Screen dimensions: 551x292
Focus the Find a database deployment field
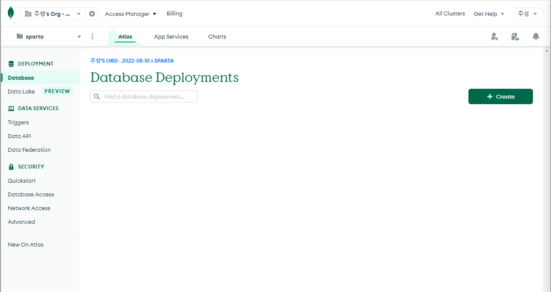144,96
